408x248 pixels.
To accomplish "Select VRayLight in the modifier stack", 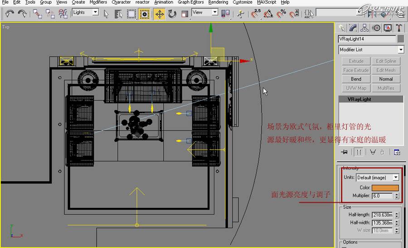I will (x=371, y=99).
